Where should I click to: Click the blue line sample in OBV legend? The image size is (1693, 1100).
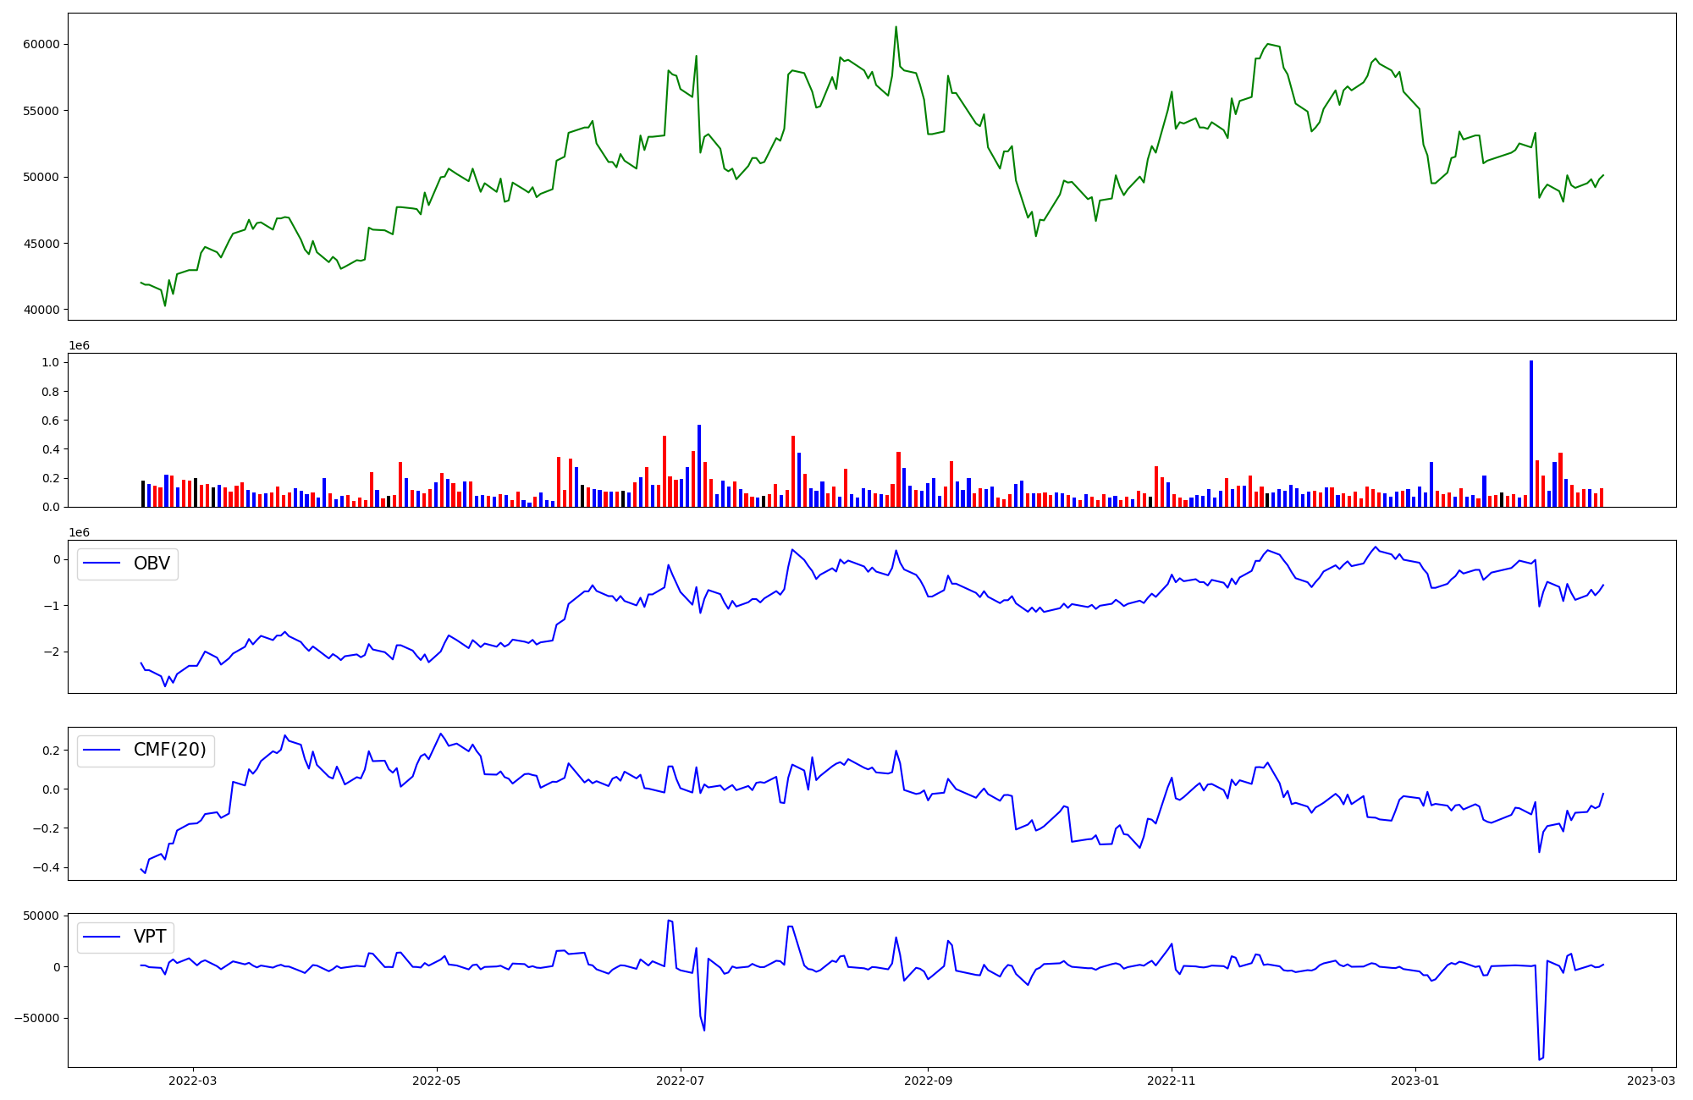point(102,564)
